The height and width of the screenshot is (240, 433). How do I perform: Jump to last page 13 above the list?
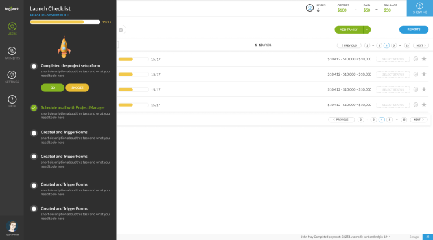click(407, 45)
